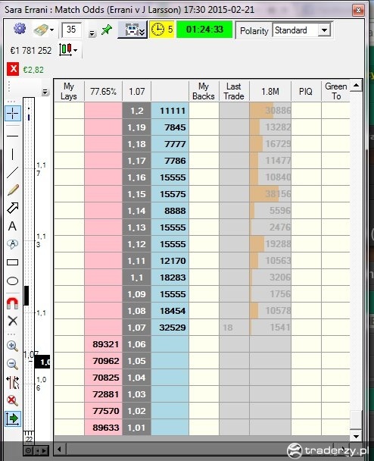Screen dimensions: 374x461
Task: Click back price 1,07 amount 32529
Action: (170, 328)
